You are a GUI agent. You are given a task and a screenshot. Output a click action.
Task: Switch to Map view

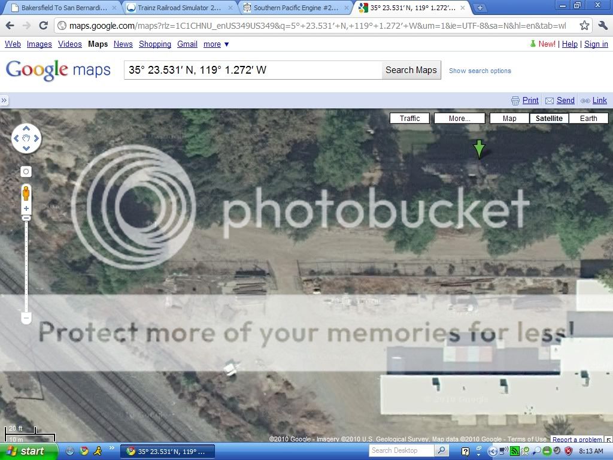pos(509,118)
